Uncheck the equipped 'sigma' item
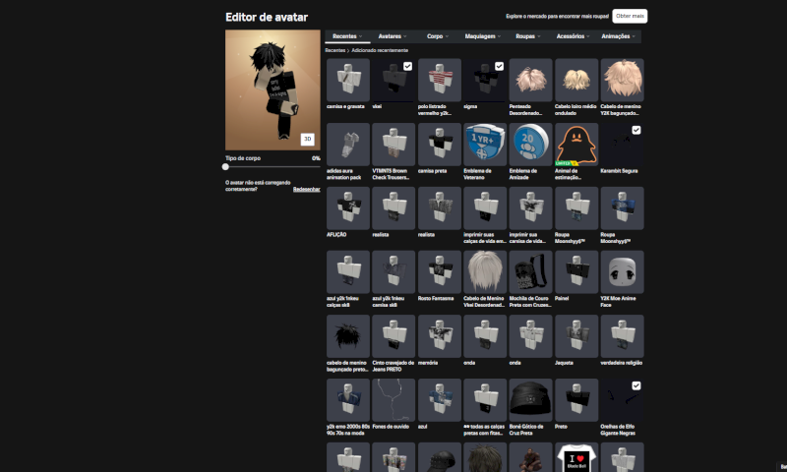 point(499,66)
